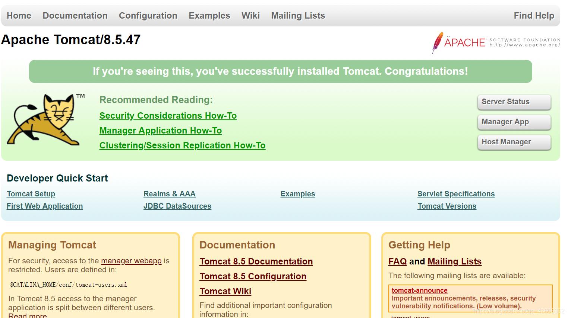568x318 pixels.
Task: Click the Apache Tomcat/8.5.47 heading
Action: [71, 40]
